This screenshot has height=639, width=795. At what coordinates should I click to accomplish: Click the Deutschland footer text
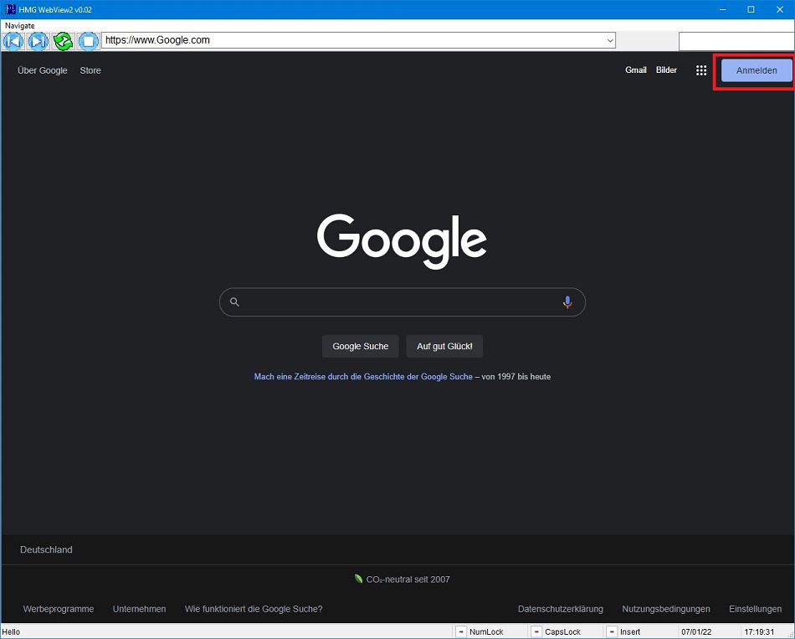(x=46, y=549)
